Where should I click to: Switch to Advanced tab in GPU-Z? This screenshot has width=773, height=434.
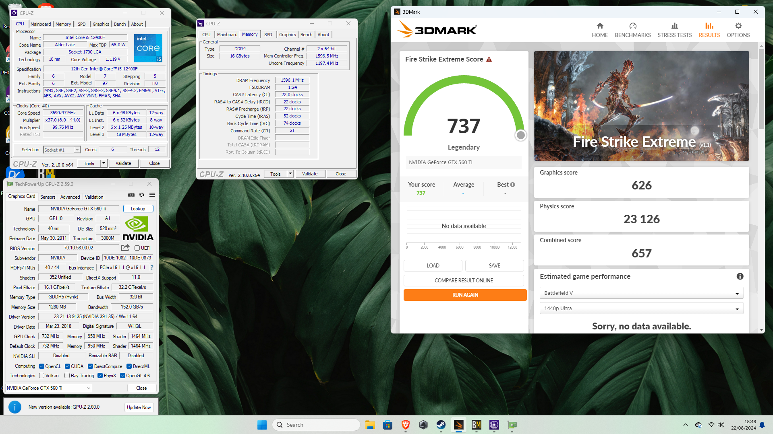70,197
